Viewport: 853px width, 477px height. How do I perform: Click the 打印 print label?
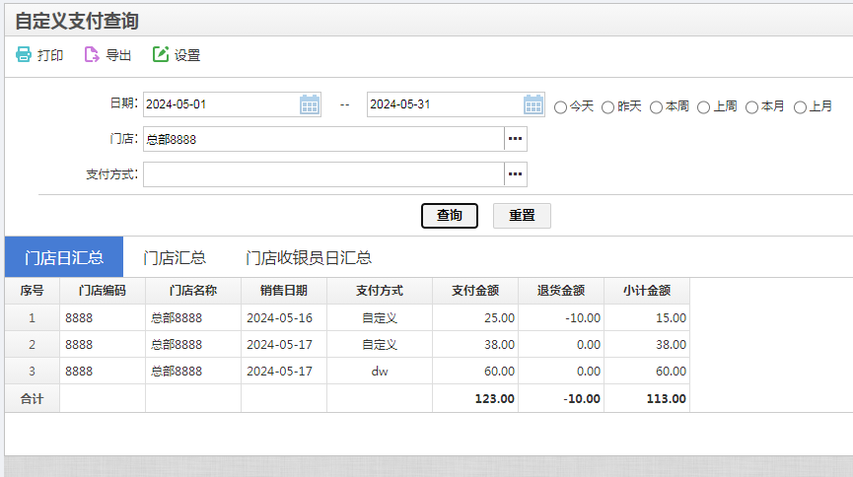pos(50,55)
